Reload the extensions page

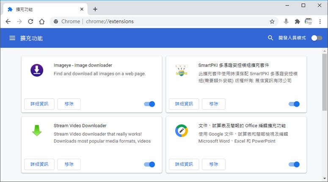tap(30, 21)
